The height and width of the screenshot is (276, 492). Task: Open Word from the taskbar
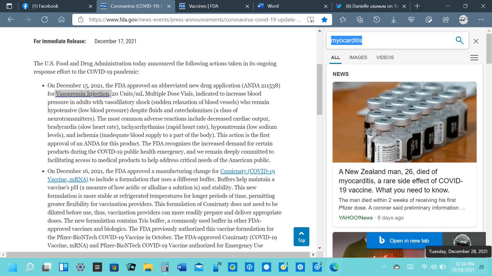(x=181, y=267)
